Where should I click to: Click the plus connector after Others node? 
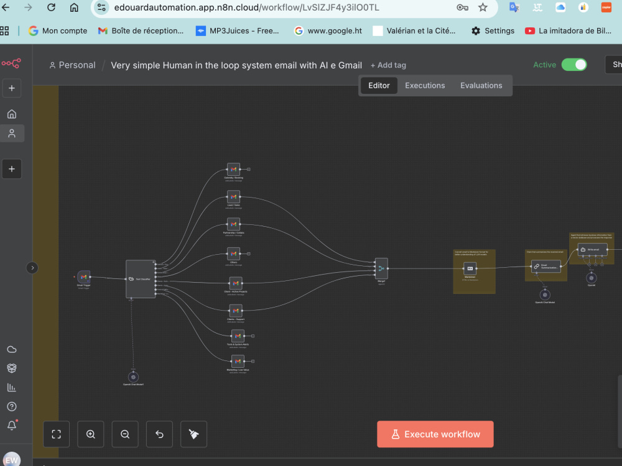click(x=249, y=254)
